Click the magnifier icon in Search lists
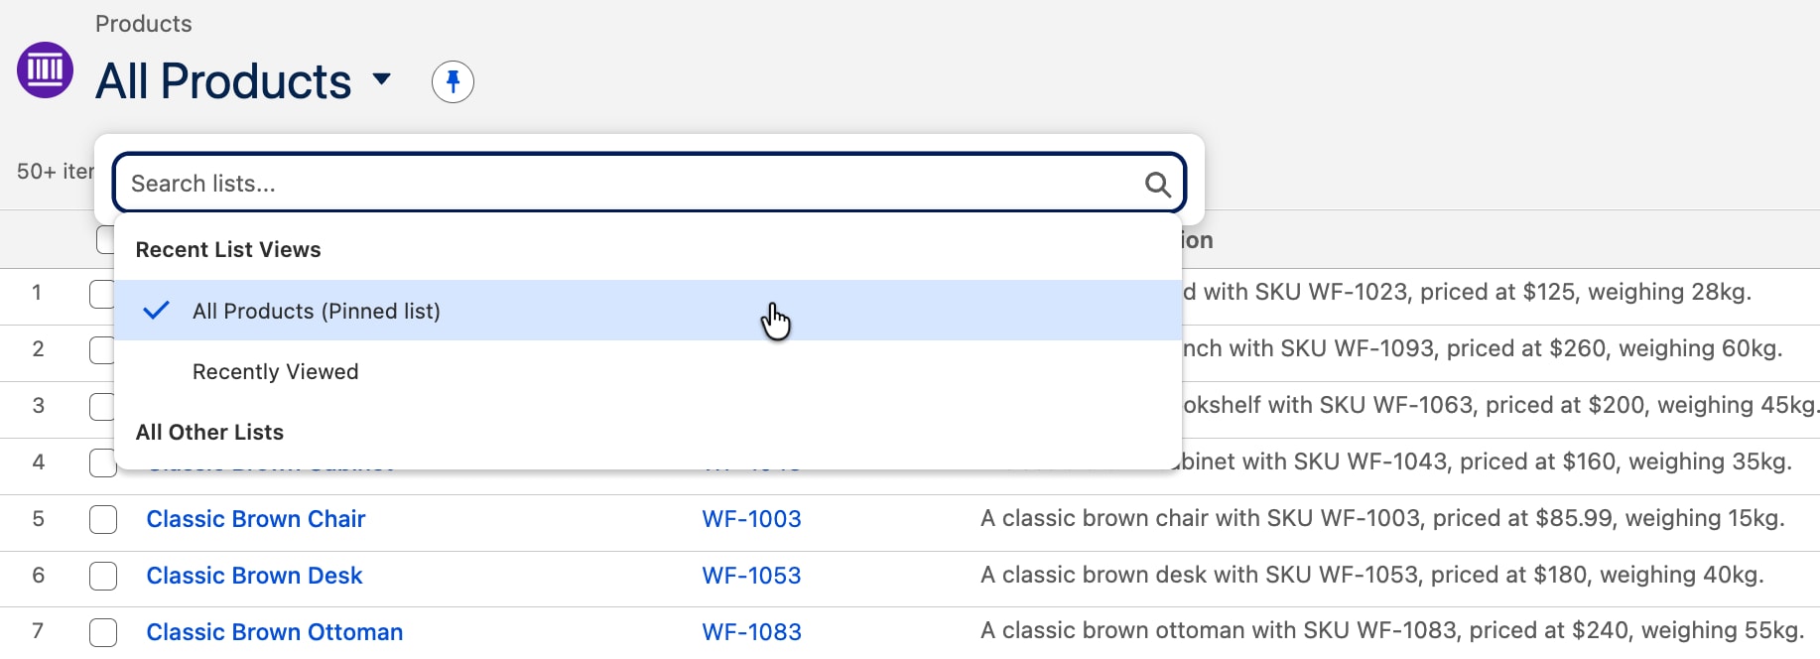Image resolution: width=1820 pixels, height=659 pixels. (x=1157, y=184)
